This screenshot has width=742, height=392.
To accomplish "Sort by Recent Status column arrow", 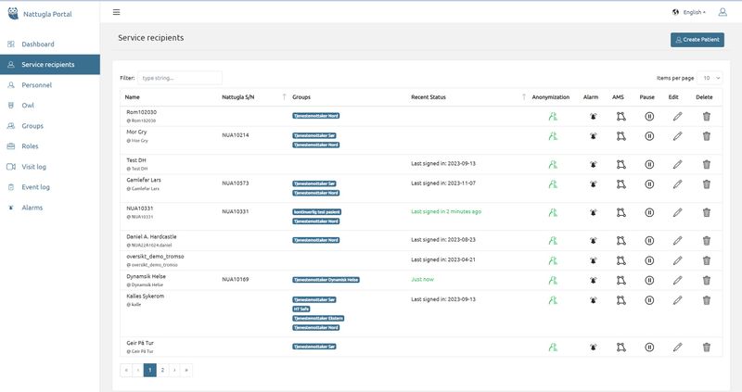I will click(x=524, y=96).
